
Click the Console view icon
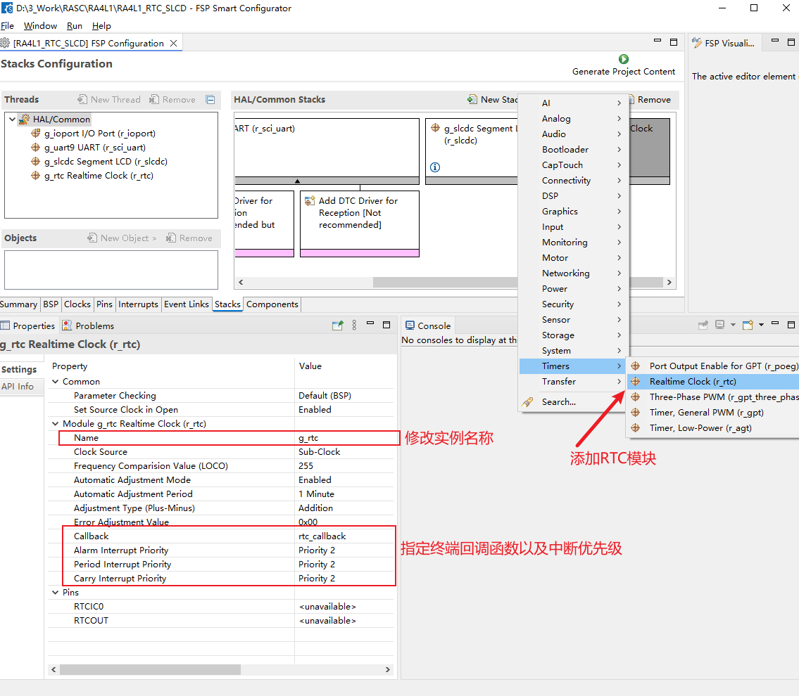point(410,325)
